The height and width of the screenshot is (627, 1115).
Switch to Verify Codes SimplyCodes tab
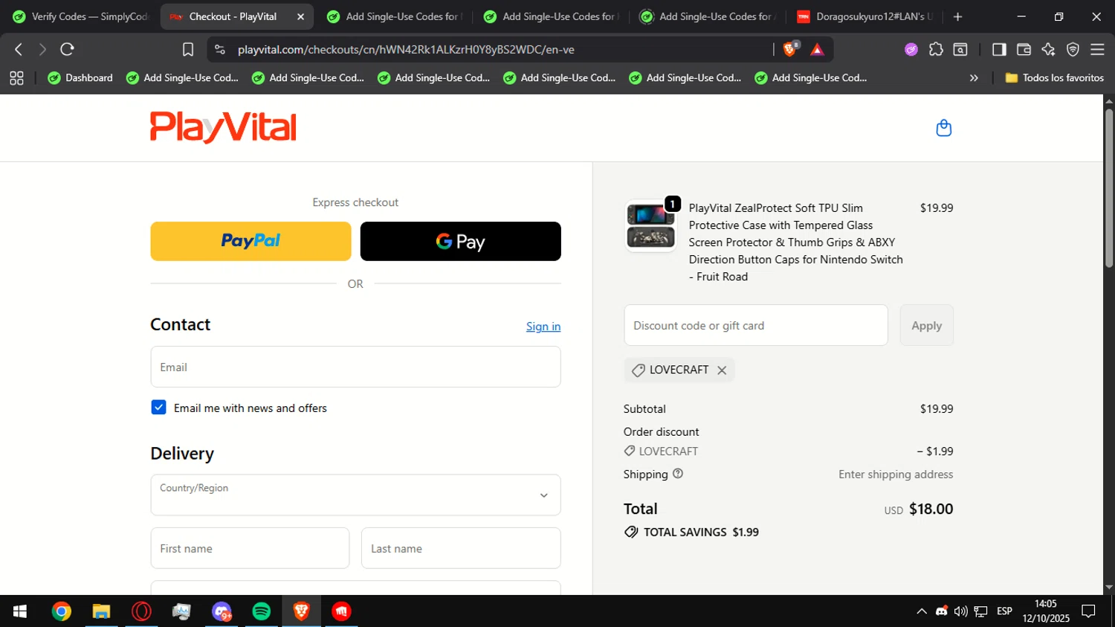[x=81, y=16]
